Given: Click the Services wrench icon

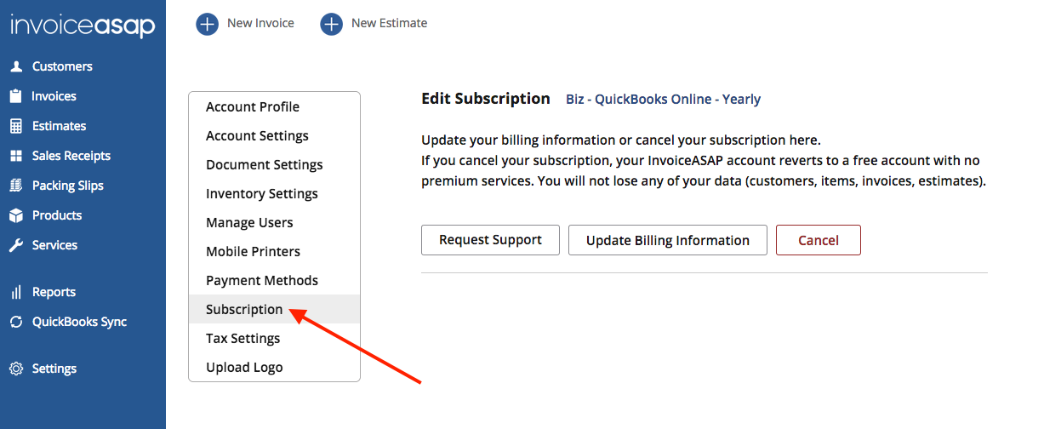Looking at the screenshot, I should point(16,245).
